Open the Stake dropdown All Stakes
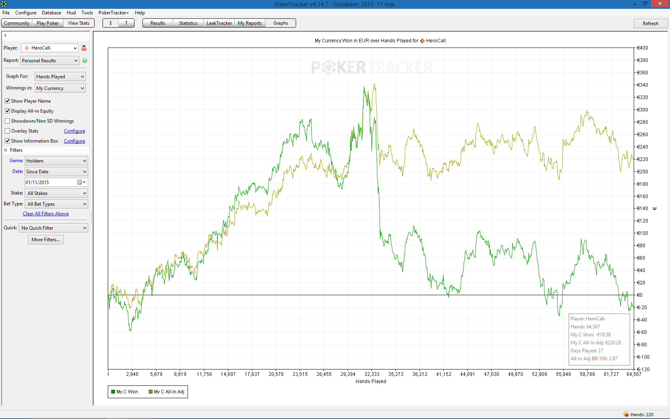The height and width of the screenshot is (419, 670). click(56, 193)
